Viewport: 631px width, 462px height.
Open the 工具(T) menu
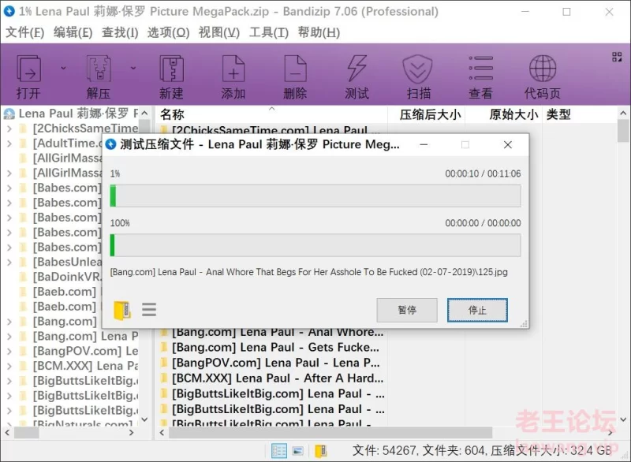[269, 32]
